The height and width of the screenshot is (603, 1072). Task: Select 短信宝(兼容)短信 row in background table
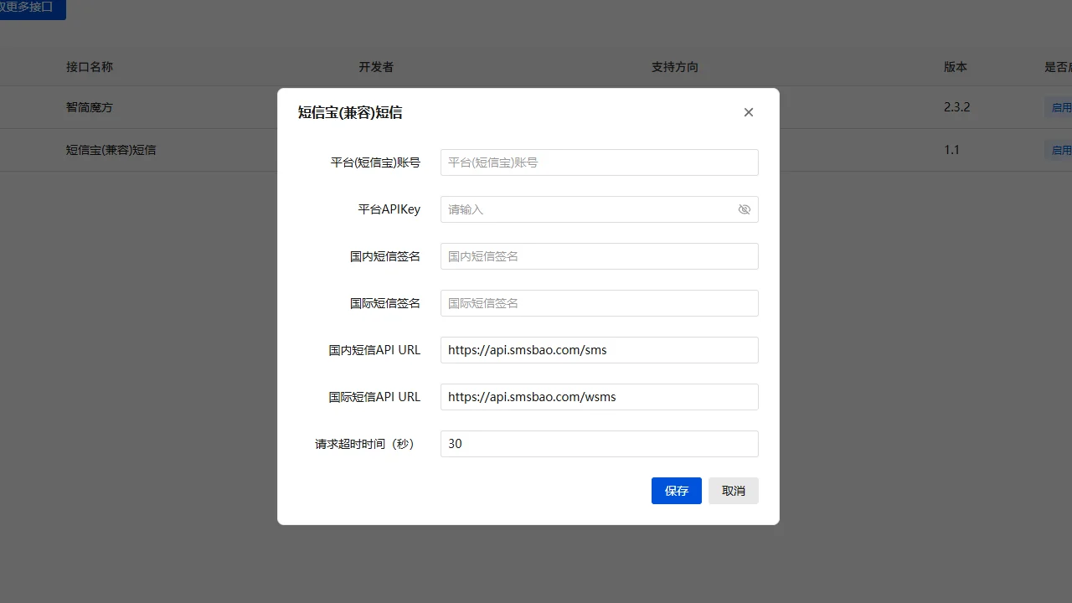pyautogui.click(x=111, y=150)
